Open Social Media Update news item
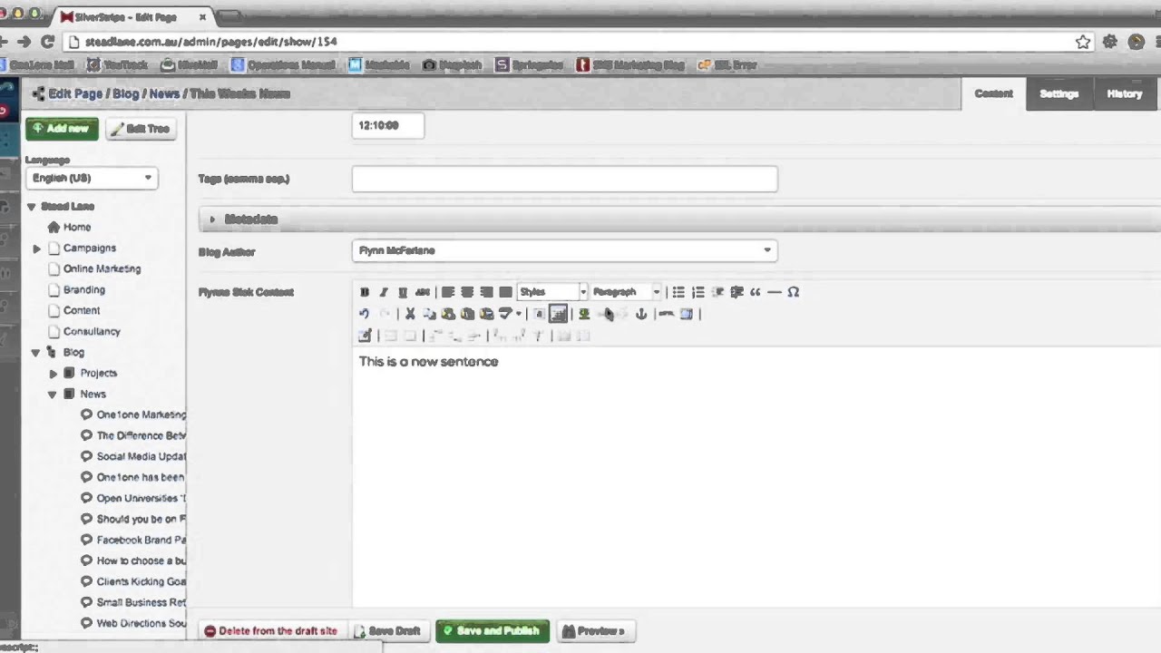This screenshot has height=653, width=1161. coord(141,457)
